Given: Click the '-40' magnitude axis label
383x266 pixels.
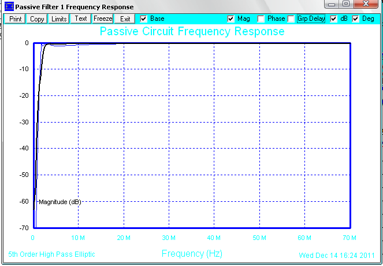Looking at the screenshot, I should 24,148.
